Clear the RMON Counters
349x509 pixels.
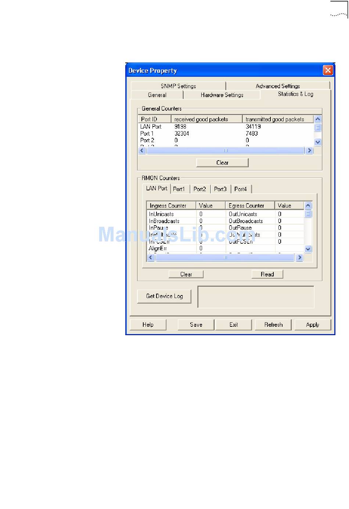click(186, 274)
